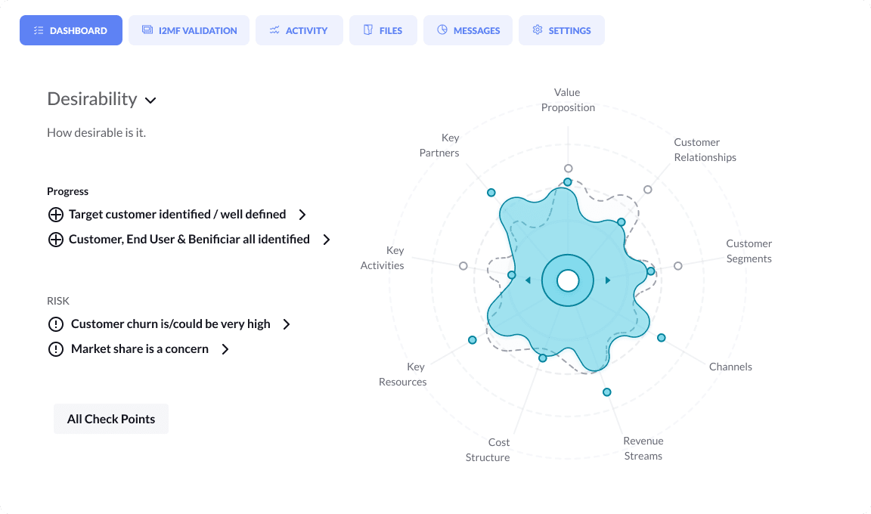Open the Activity tab
The image size is (871, 514).
pos(299,30)
